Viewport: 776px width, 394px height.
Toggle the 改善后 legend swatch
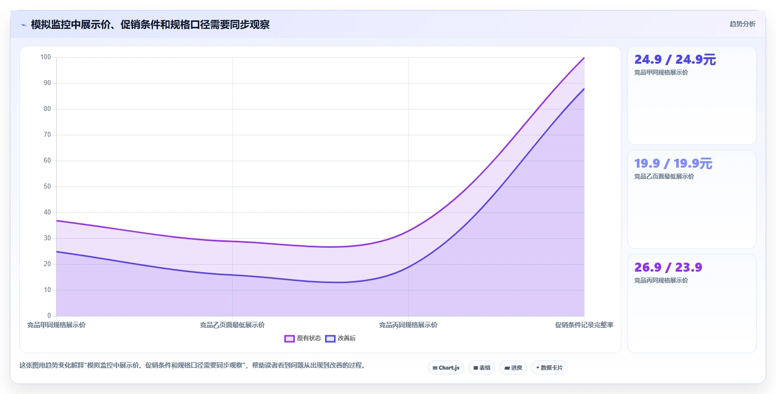(330, 339)
